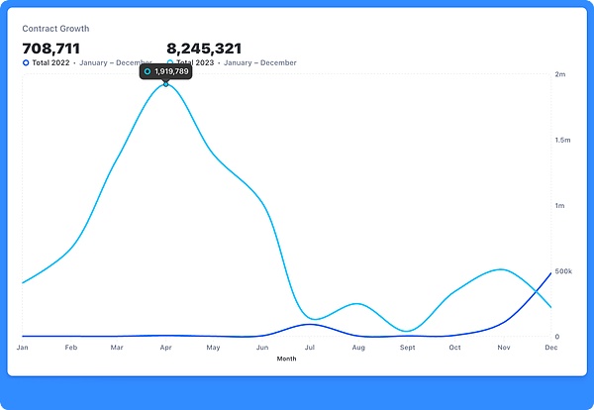Click the Total 2023 legend circle icon
594x410 pixels.
point(170,62)
